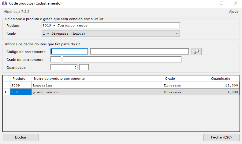Select product cell 3009
This screenshot has width=242, height=144.
point(21,85)
